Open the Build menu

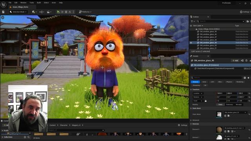39,3
